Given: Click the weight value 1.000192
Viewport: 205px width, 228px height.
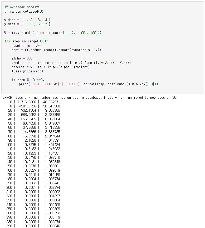Looking at the screenshot, I should (x=52, y=213).
